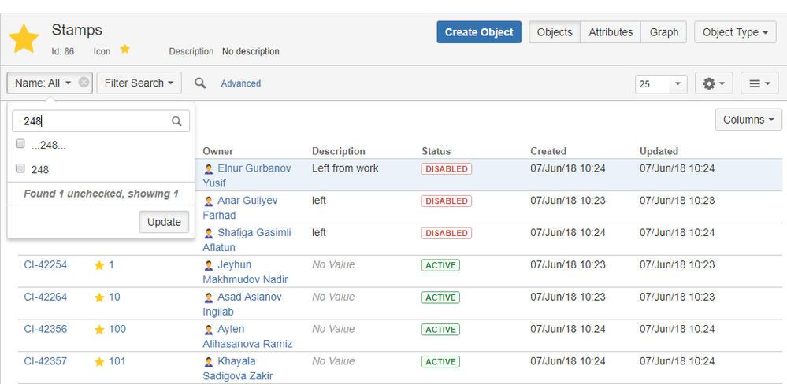Open the Object Type dropdown

(x=735, y=32)
